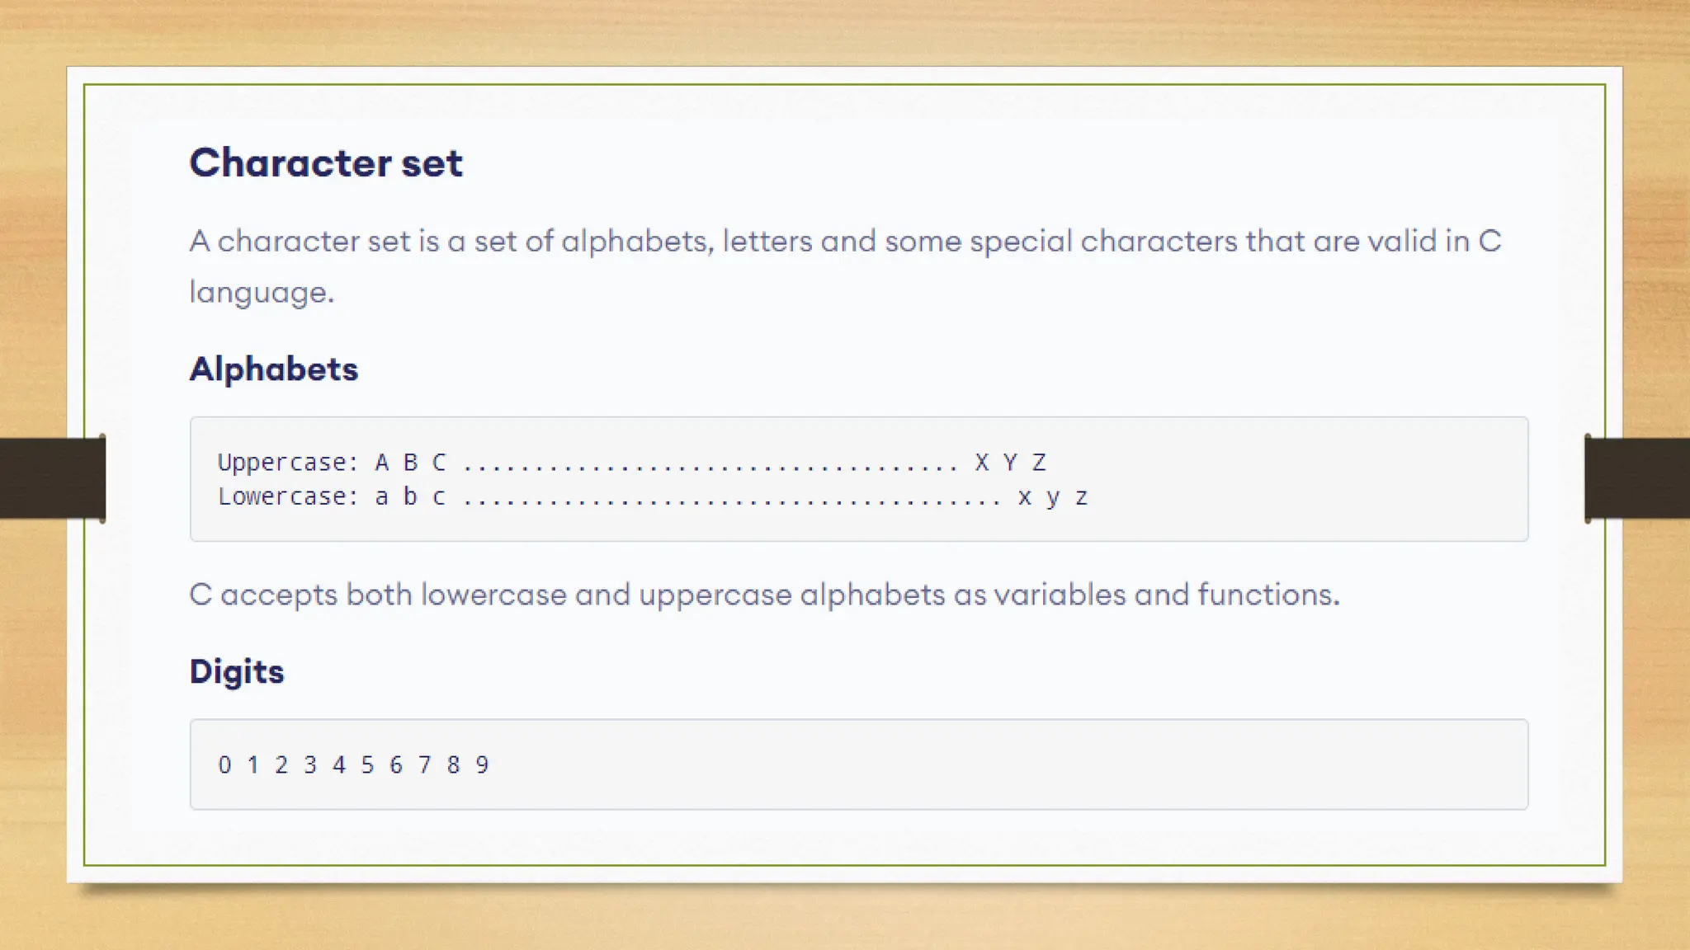The width and height of the screenshot is (1690, 950).
Task: Click the dark brown left side tab
Action: pyautogui.click(x=51, y=478)
